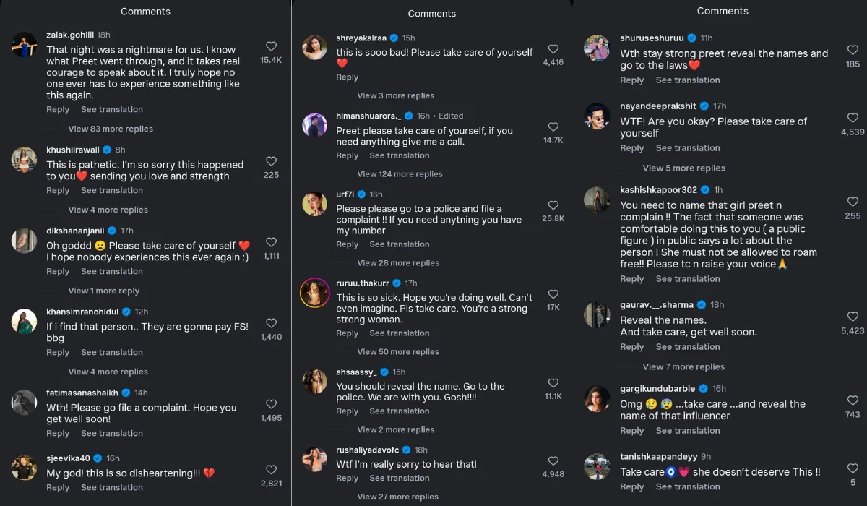Screen dimensions: 867x506
Task: Expand View 83 more replies
Action: [x=111, y=129]
